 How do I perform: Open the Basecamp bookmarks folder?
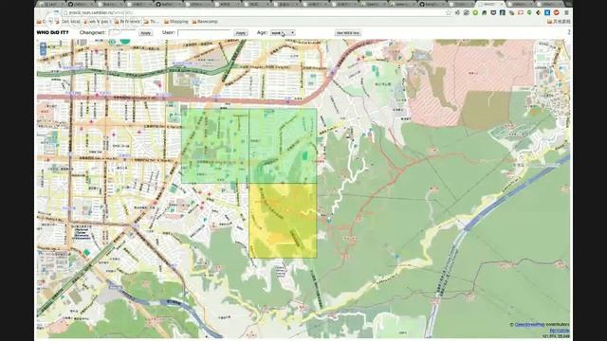[x=205, y=22]
